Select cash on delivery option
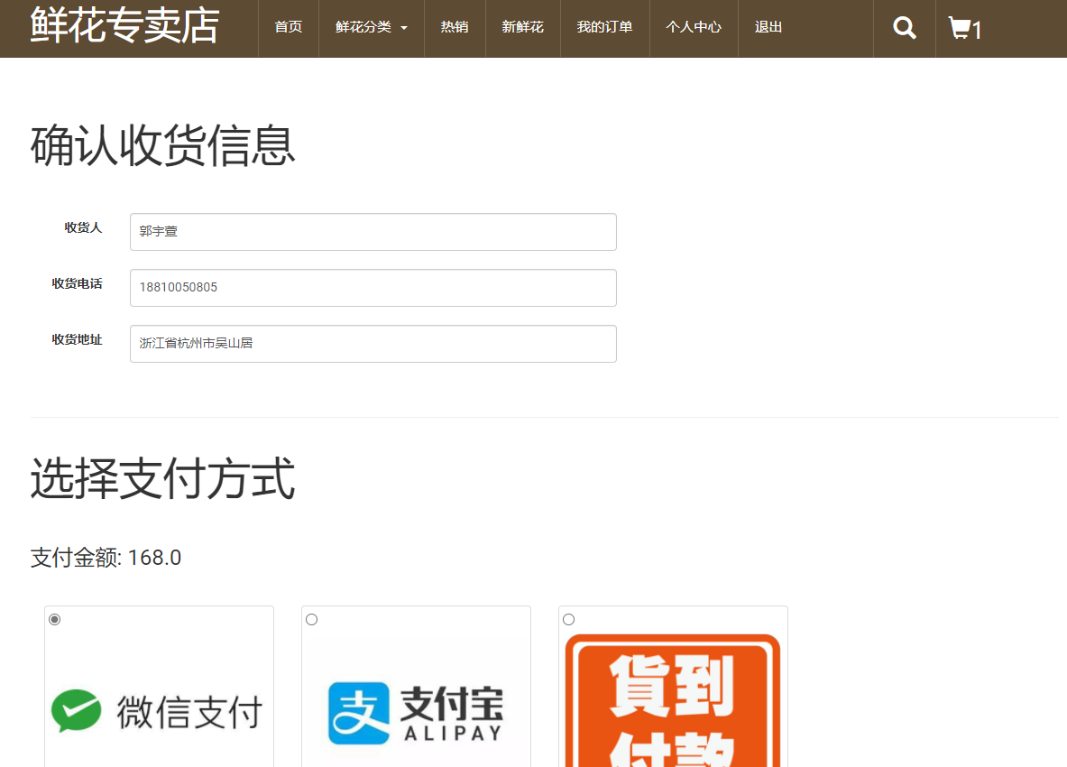The height and width of the screenshot is (767, 1067). point(568,619)
